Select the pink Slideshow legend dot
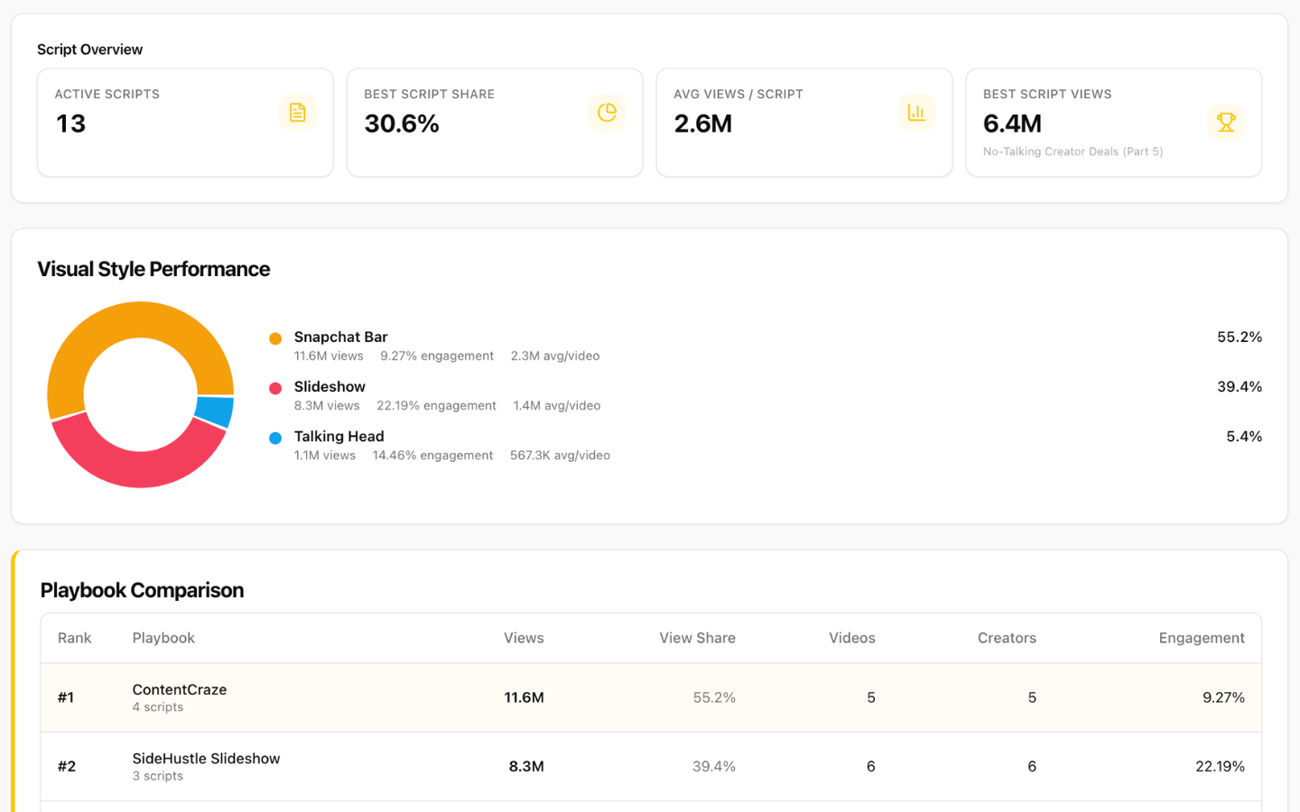This screenshot has width=1300, height=812. 274,388
